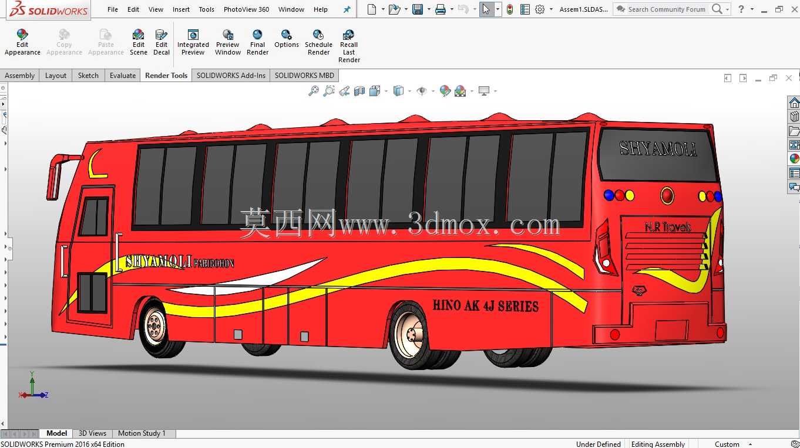Save the assembly with the Save icon
The width and height of the screenshot is (800, 448).
click(418, 9)
